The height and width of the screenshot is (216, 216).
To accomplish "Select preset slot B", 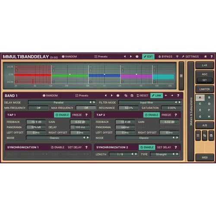I will pyautogui.click(x=209, y=98).
